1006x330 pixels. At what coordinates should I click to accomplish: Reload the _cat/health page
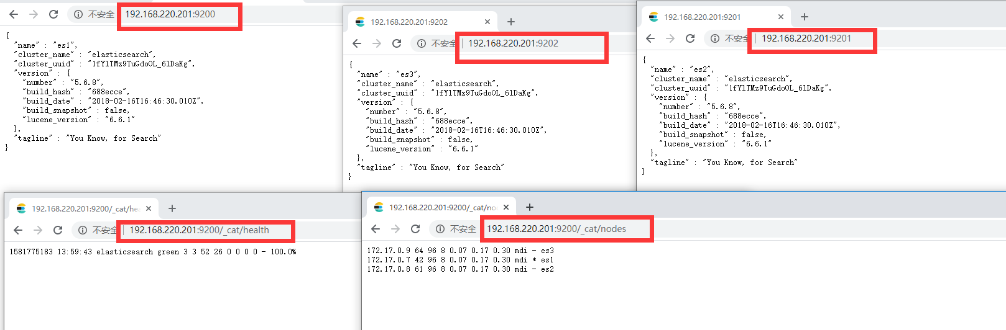[58, 230]
